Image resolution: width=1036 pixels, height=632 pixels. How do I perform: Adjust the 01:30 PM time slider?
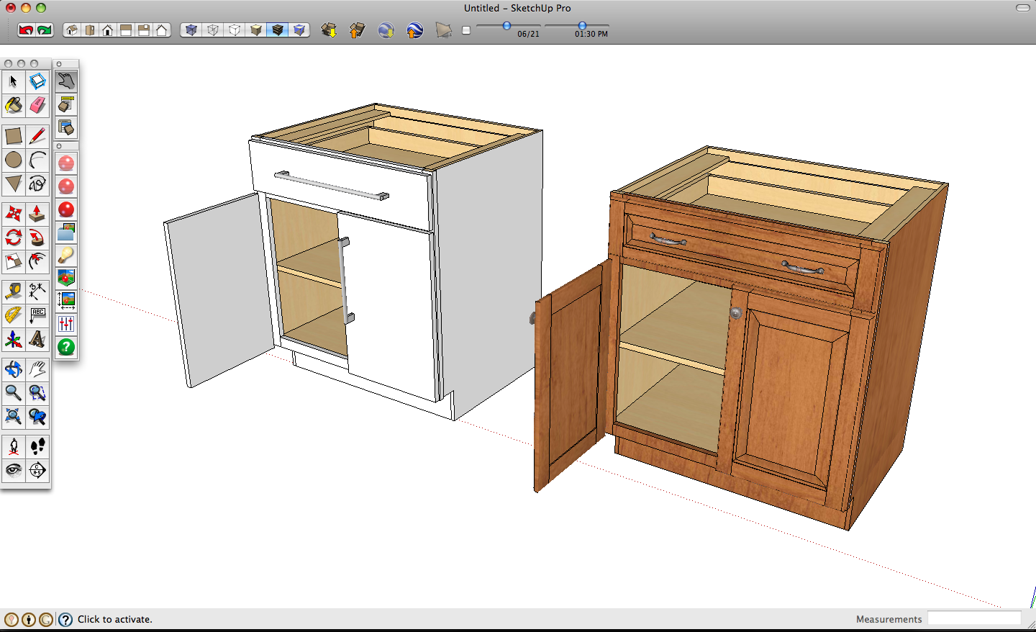[582, 26]
